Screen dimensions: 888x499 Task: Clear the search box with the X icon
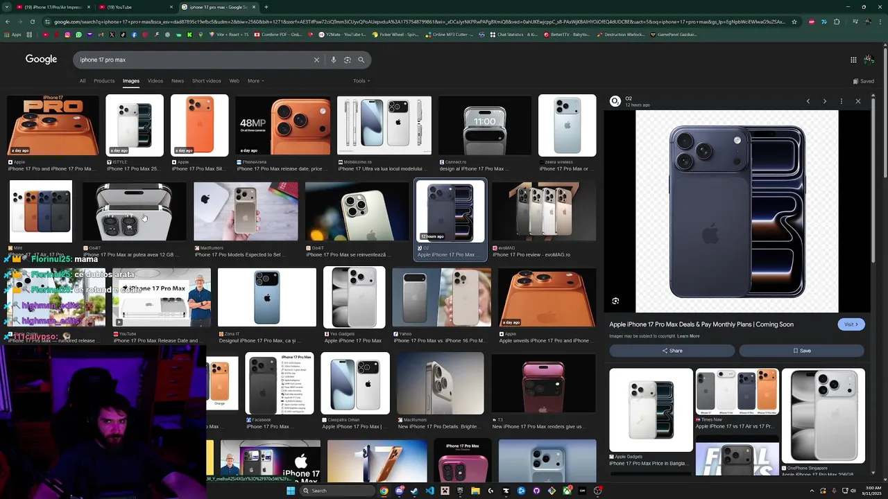tap(316, 60)
